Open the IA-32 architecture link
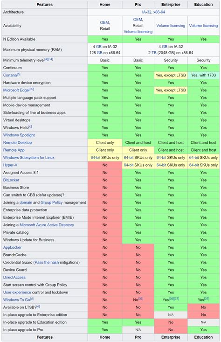The height and width of the screenshot is (342, 221). 146,12
